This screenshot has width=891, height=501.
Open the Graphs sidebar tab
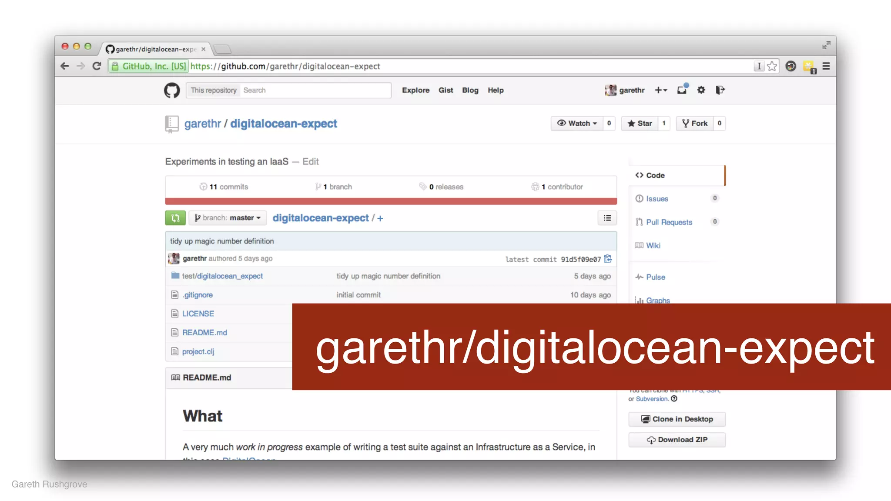click(x=653, y=300)
